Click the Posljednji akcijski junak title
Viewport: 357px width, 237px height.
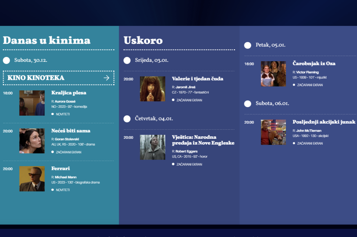coord(324,122)
